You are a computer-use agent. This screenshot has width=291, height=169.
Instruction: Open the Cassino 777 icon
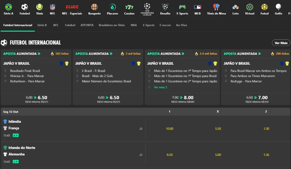point(129,7)
